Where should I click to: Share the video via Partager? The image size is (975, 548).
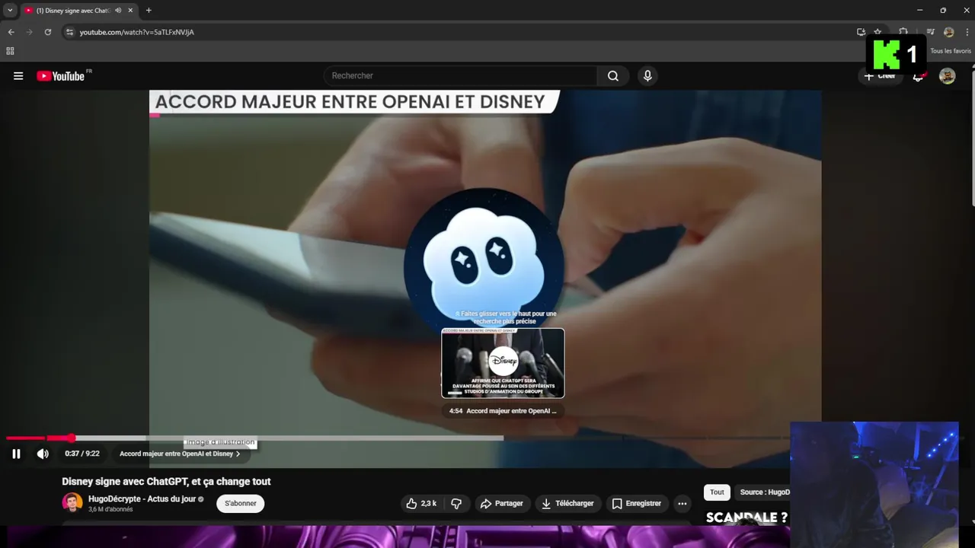click(x=501, y=503)
